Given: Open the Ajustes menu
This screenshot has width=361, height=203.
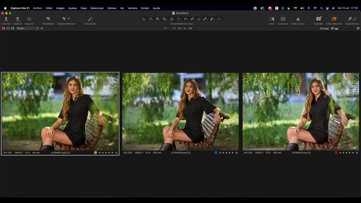Looking at the screenshot, I should (73, 8).
